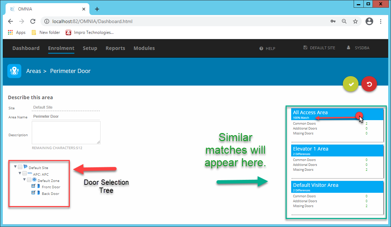The width and height of the screenshot is (391, 227).
Task: Click the Default Site tree label
Action: click(38, 168)
